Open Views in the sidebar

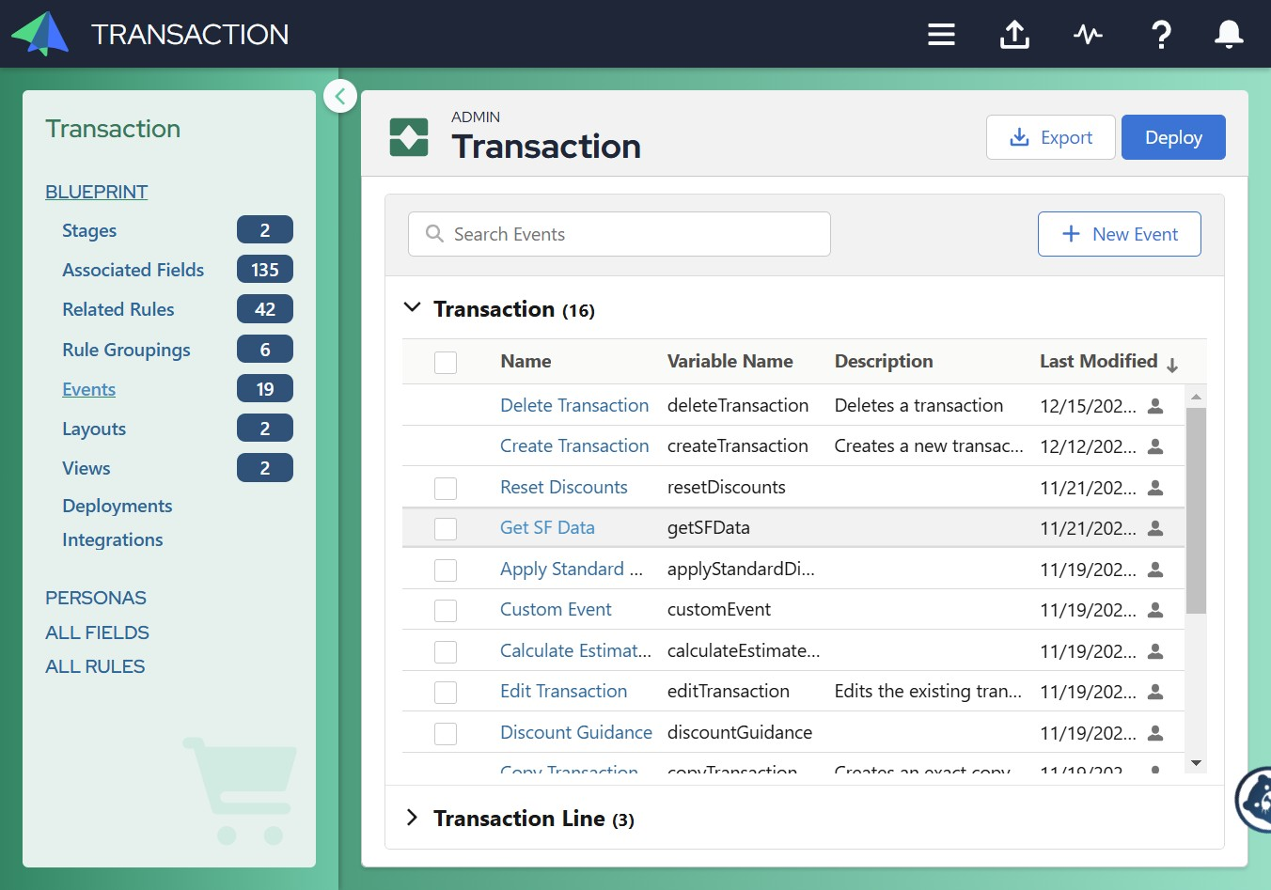pos(86,468)
